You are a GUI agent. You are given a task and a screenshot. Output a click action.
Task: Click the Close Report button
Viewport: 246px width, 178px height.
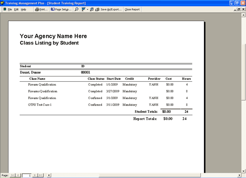pos(132,9)
